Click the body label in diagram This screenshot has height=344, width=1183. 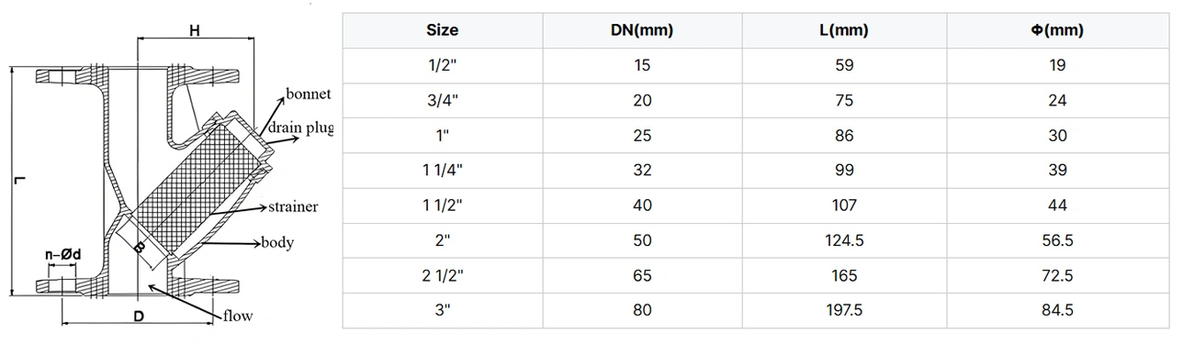(277, 243)
